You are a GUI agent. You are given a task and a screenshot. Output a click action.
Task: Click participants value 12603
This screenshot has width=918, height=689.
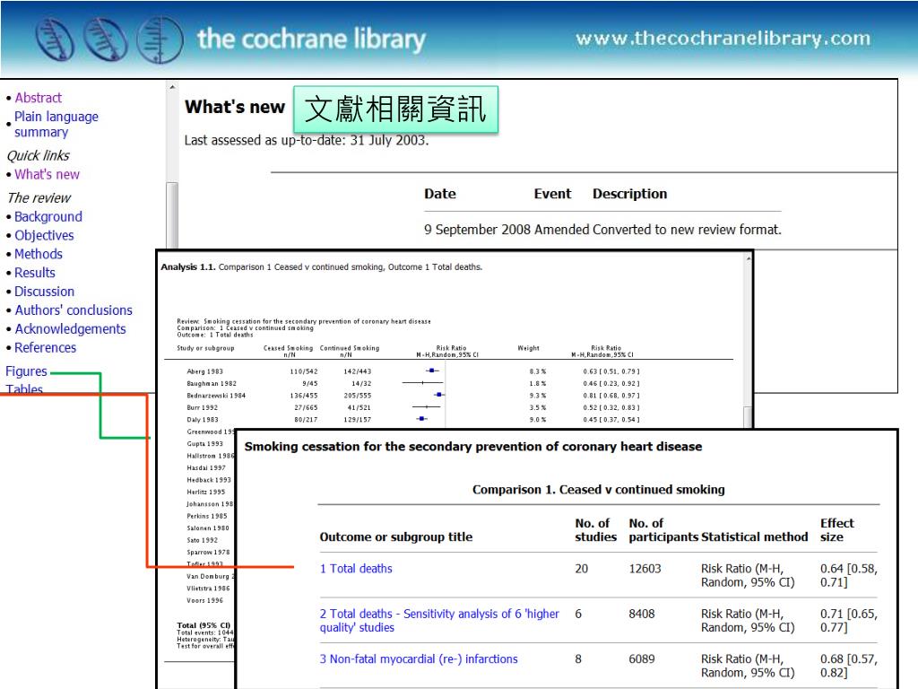645,569
